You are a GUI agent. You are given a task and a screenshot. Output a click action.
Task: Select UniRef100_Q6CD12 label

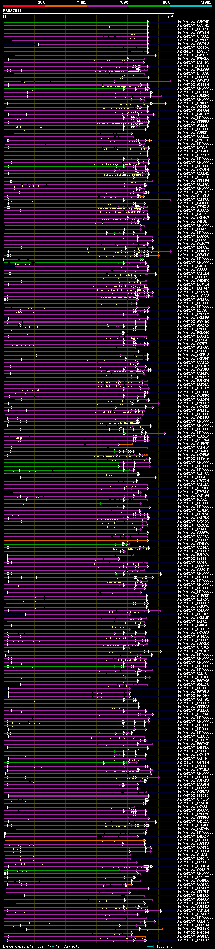tap(192, 137)
